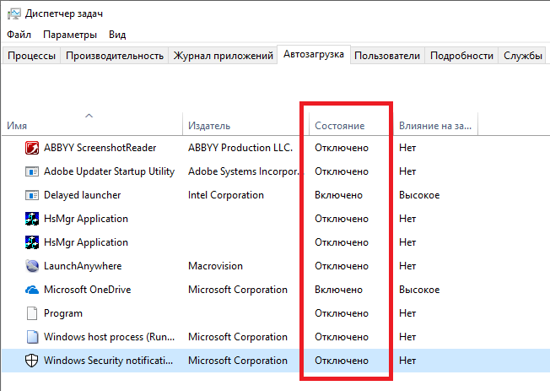
Task: Click the Отключено status of ABBYY ScreenshotReader
Action: 342,148
